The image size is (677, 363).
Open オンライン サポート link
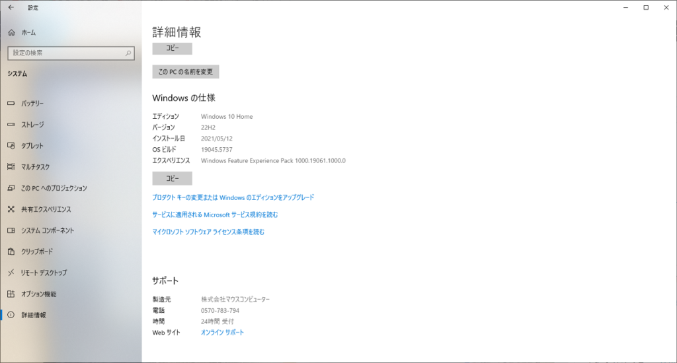pyautogui.click(x=222, y=333)
